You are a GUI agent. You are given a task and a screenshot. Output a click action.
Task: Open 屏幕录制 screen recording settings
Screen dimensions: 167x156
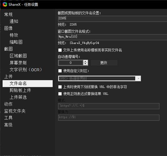point(18,63)
